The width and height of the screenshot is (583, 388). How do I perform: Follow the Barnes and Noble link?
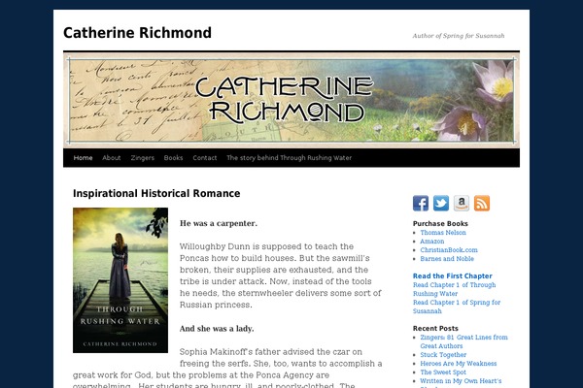(x=447, y=259)
